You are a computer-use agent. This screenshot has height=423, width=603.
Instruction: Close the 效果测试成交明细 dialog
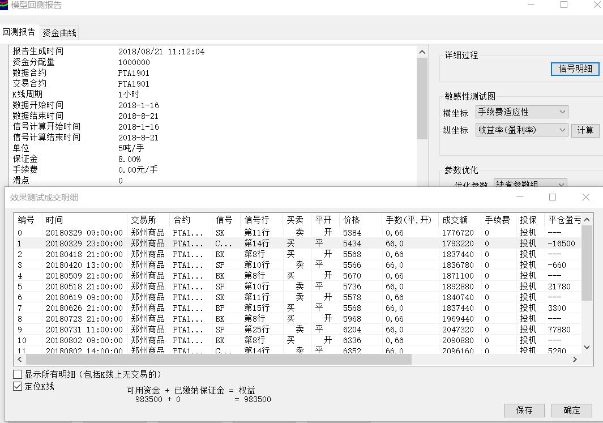coord(586,197)
